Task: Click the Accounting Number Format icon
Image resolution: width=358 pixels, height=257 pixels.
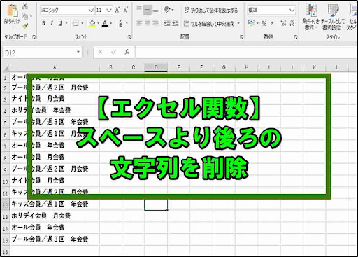Action: 251,23
